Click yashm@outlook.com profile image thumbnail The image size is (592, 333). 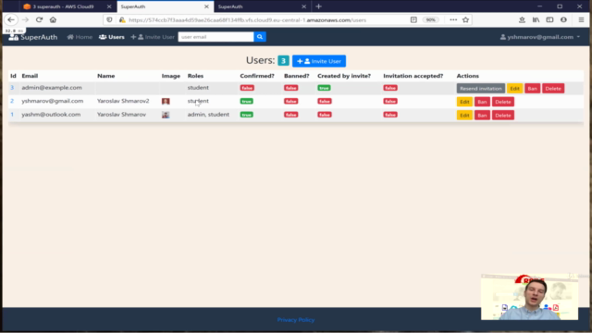[166, 115]
